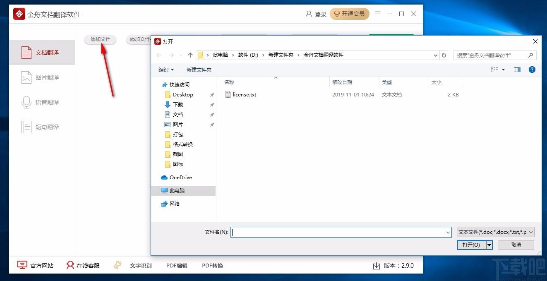The width and height of the screenshot is (547, 281).
Task: Click the 登录 user icon
Action: click(309, 14)
